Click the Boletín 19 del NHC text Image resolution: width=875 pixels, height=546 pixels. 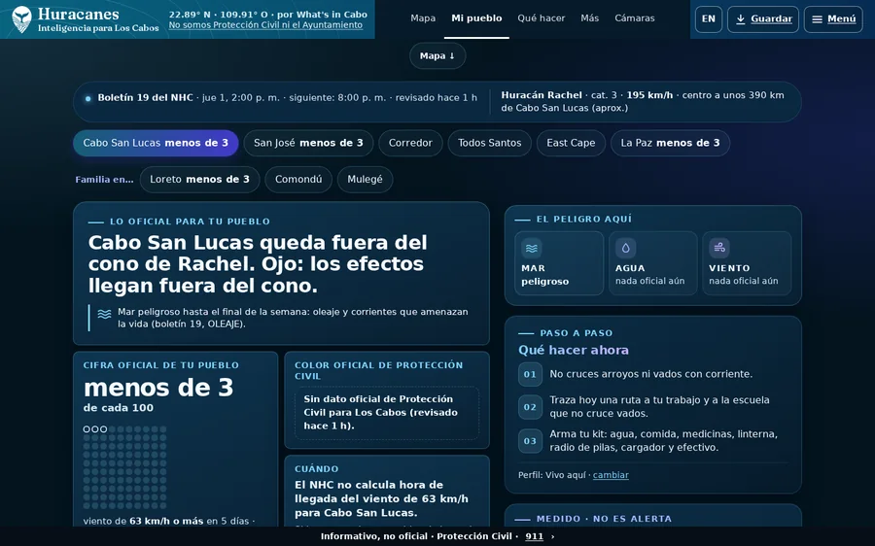145,97
